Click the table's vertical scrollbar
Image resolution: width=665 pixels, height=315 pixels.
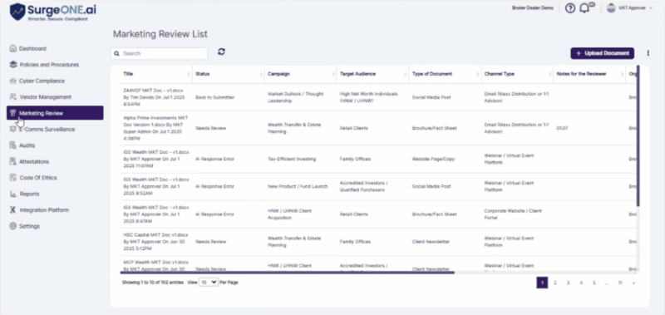point(638,135)
